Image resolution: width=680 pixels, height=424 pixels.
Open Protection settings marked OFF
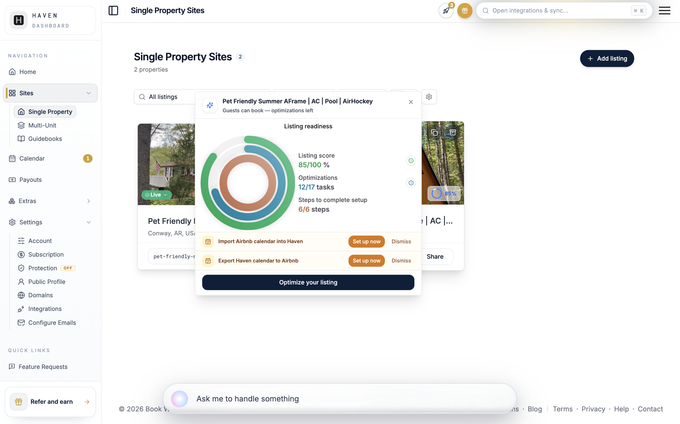pyautogui.click(x=46, y=268)
